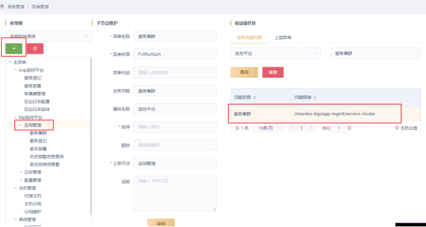This screenshot has height=227, width=426.
Task: Collapse the 应用管理 tree node arrow
Action: 21,125
